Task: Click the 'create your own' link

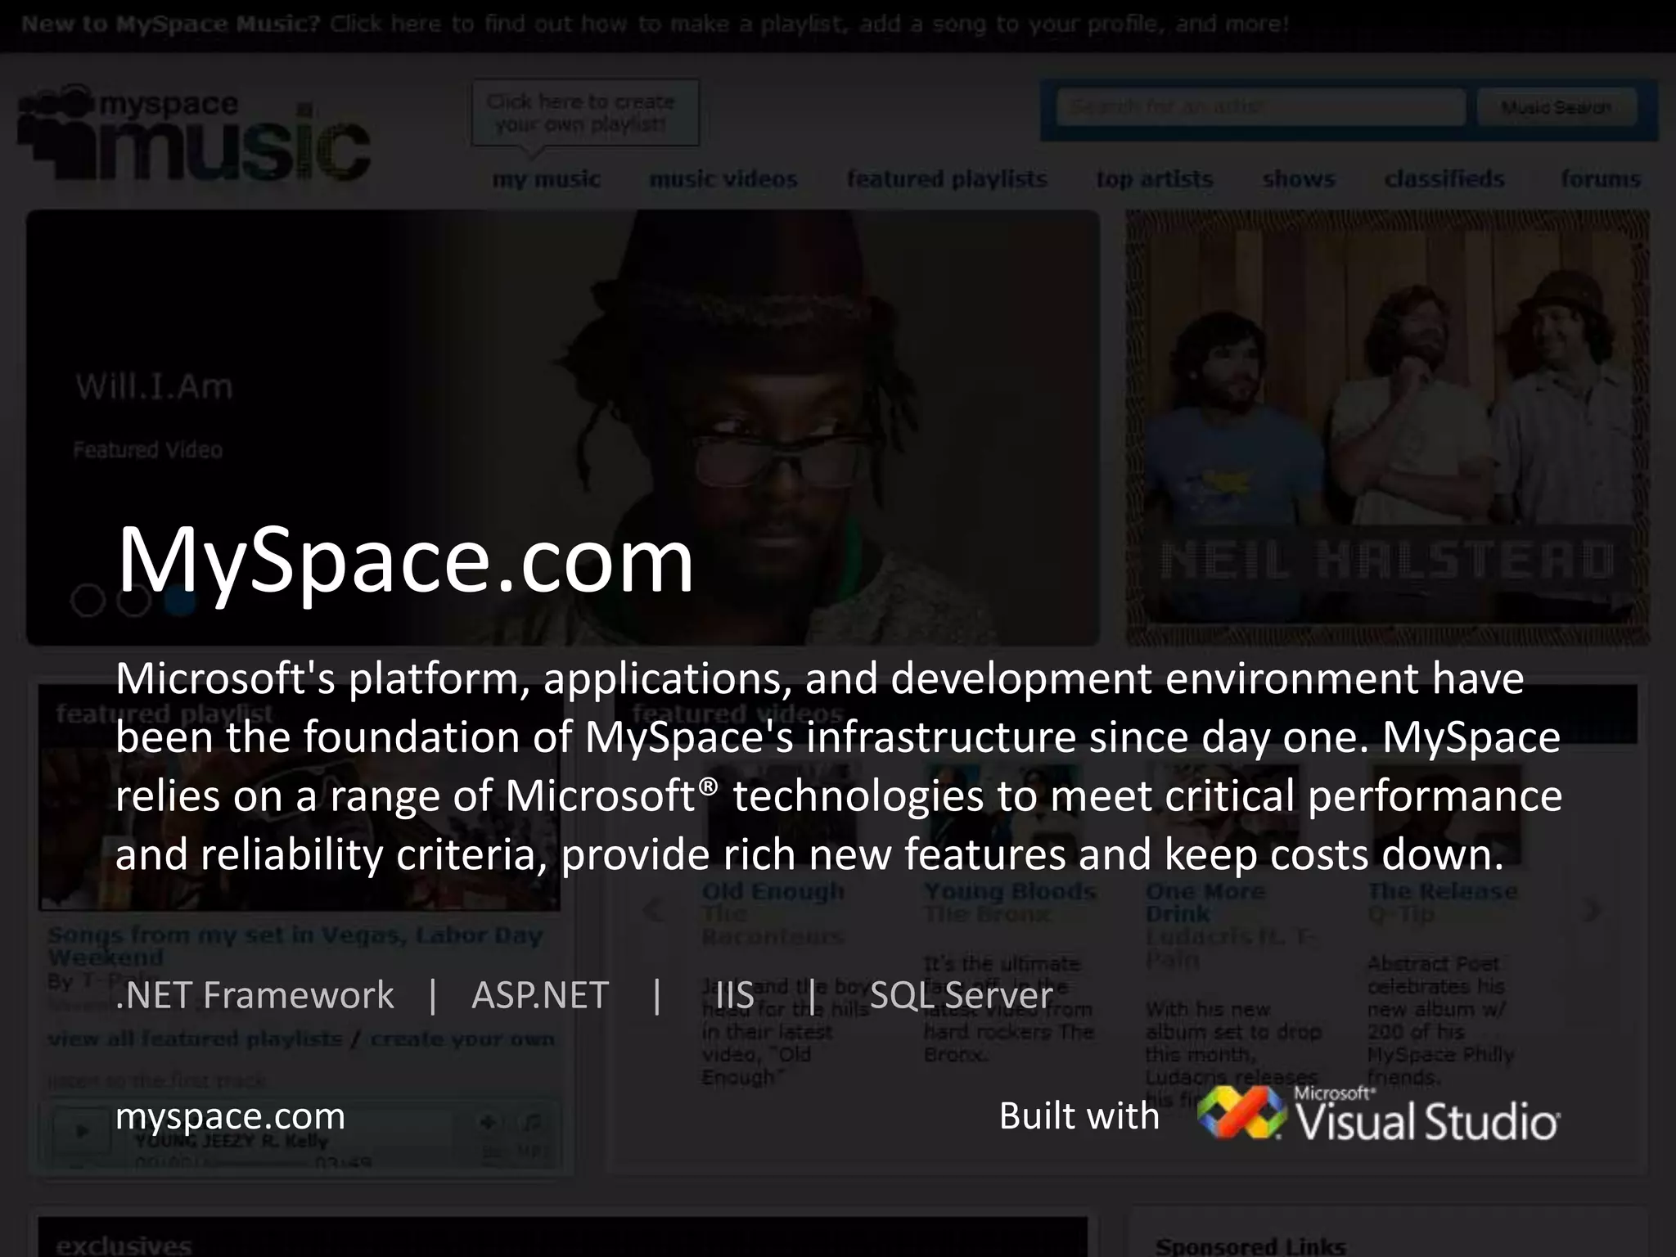Action: (x=462, y=1038)
